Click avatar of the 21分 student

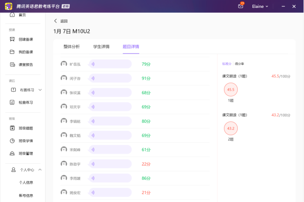pos(64,192)
